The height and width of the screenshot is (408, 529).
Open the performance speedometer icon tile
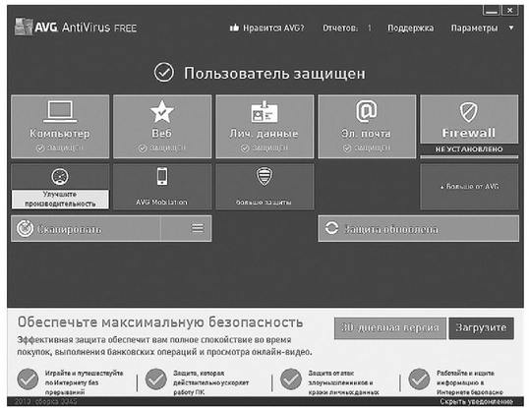tap(60, 177)
